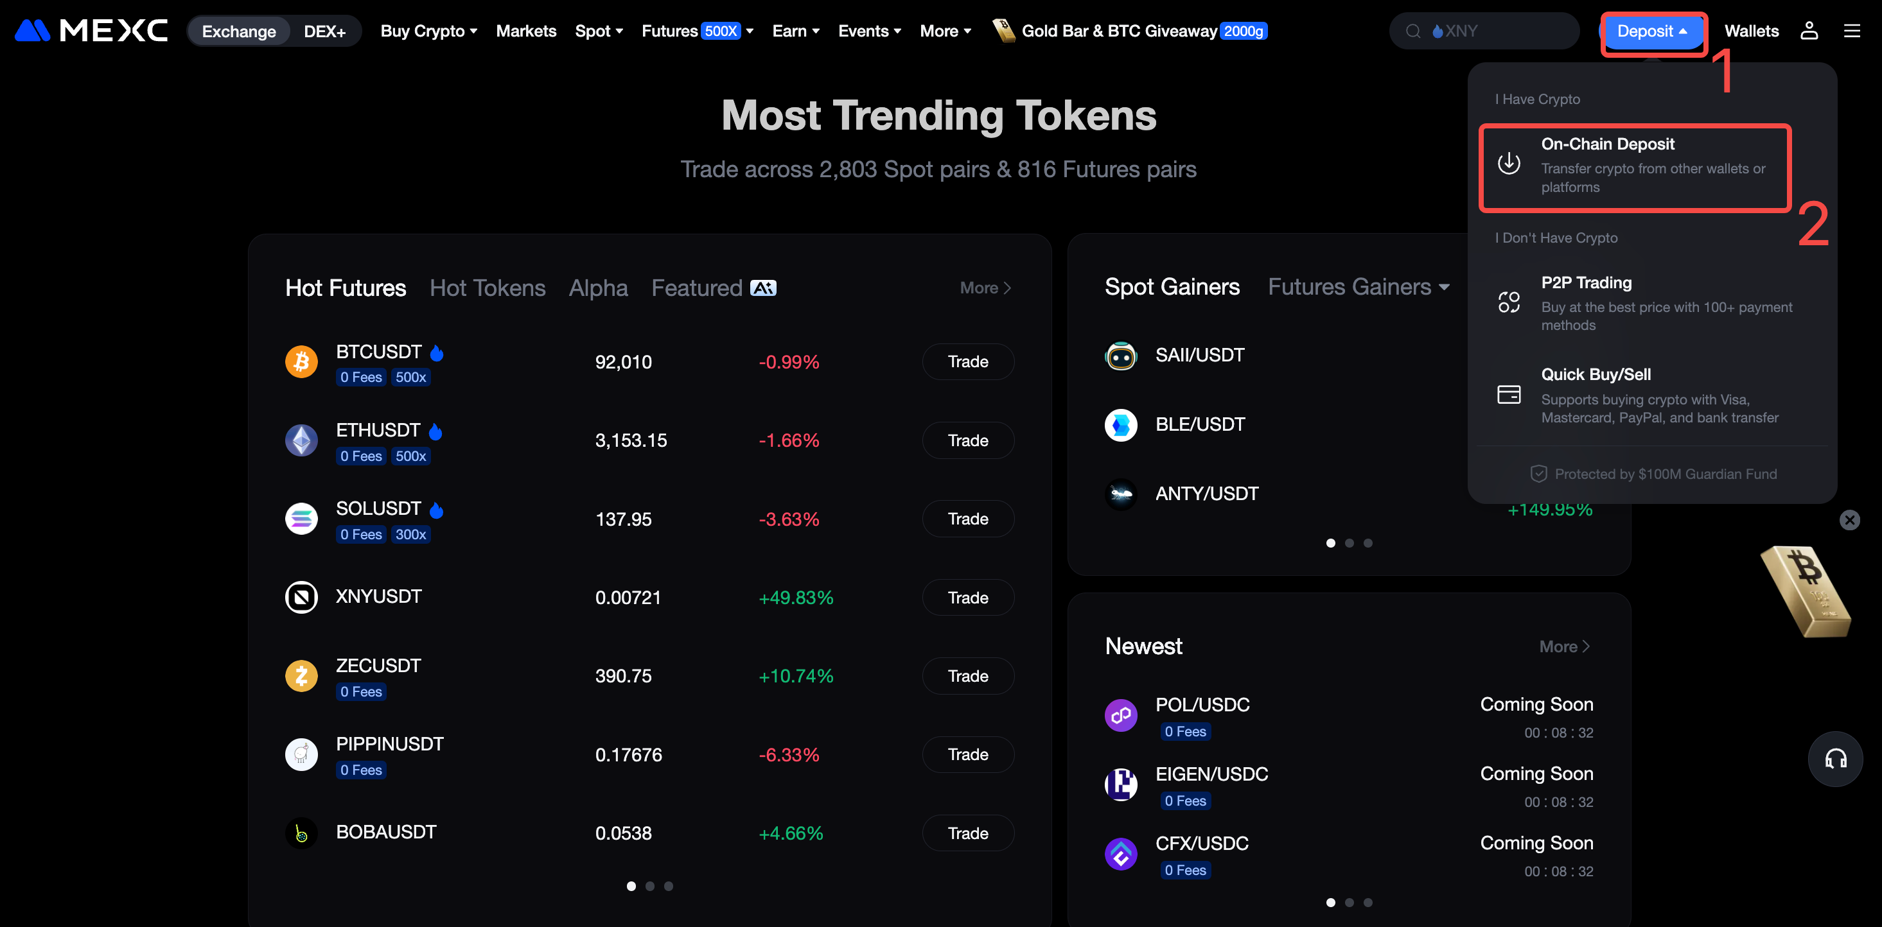Viewport: 1882px width, 927px height.
Task: Click Trade button for BTCUSDT
Action: [967, 361]
